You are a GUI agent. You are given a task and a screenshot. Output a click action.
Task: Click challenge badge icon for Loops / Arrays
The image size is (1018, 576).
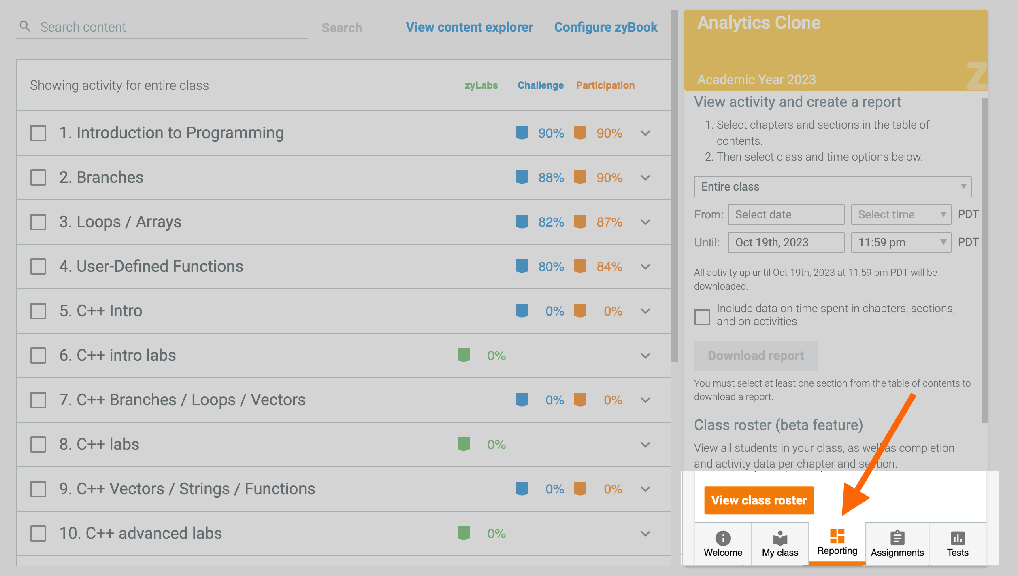point(522,222)
